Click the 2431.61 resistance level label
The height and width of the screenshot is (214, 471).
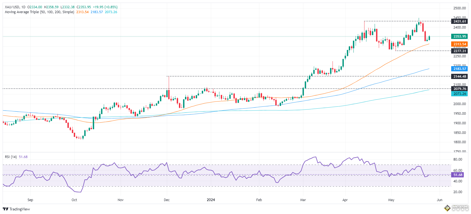(459, 21)
